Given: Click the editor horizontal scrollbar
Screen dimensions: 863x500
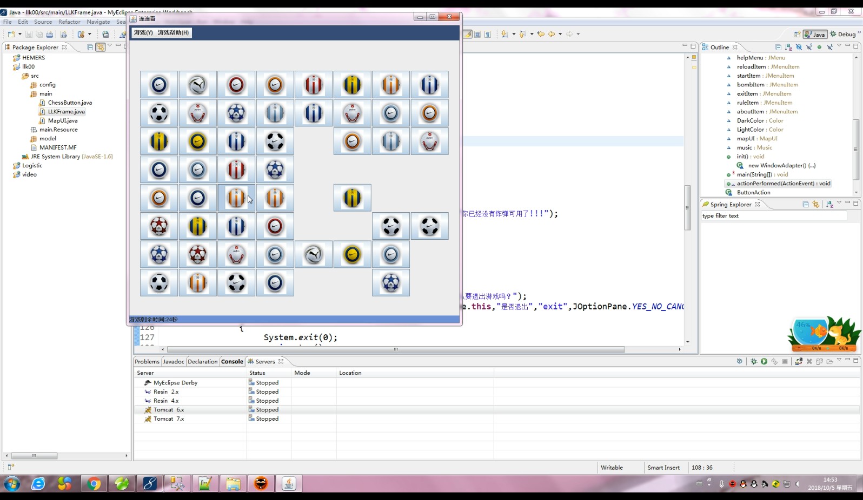Looking at the screenshot, I should click(x=396, y=349).
